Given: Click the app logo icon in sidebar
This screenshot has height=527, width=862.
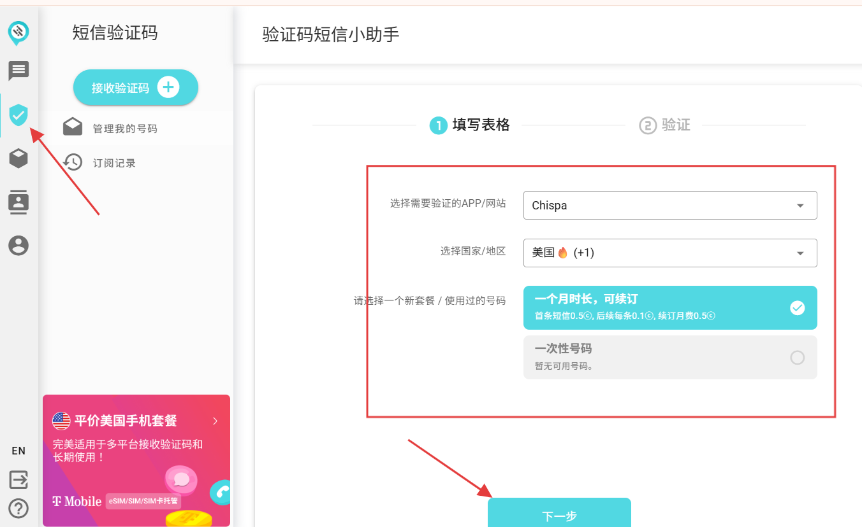Looking at the screenshot, I should [x=18, y=33].
